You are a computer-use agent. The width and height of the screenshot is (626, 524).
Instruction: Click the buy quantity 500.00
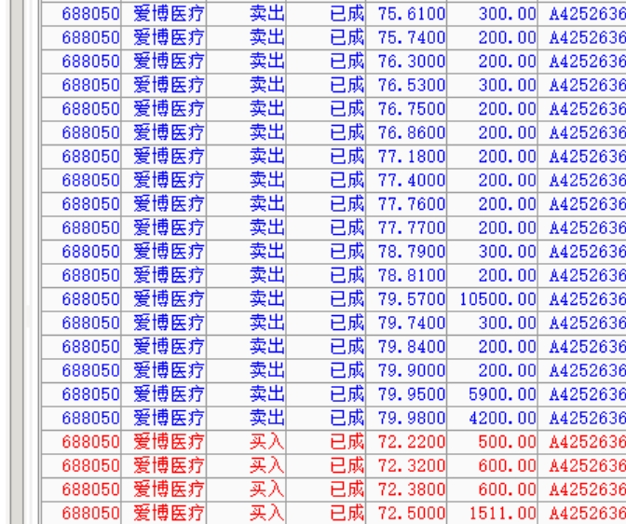[x=508, y=442]
